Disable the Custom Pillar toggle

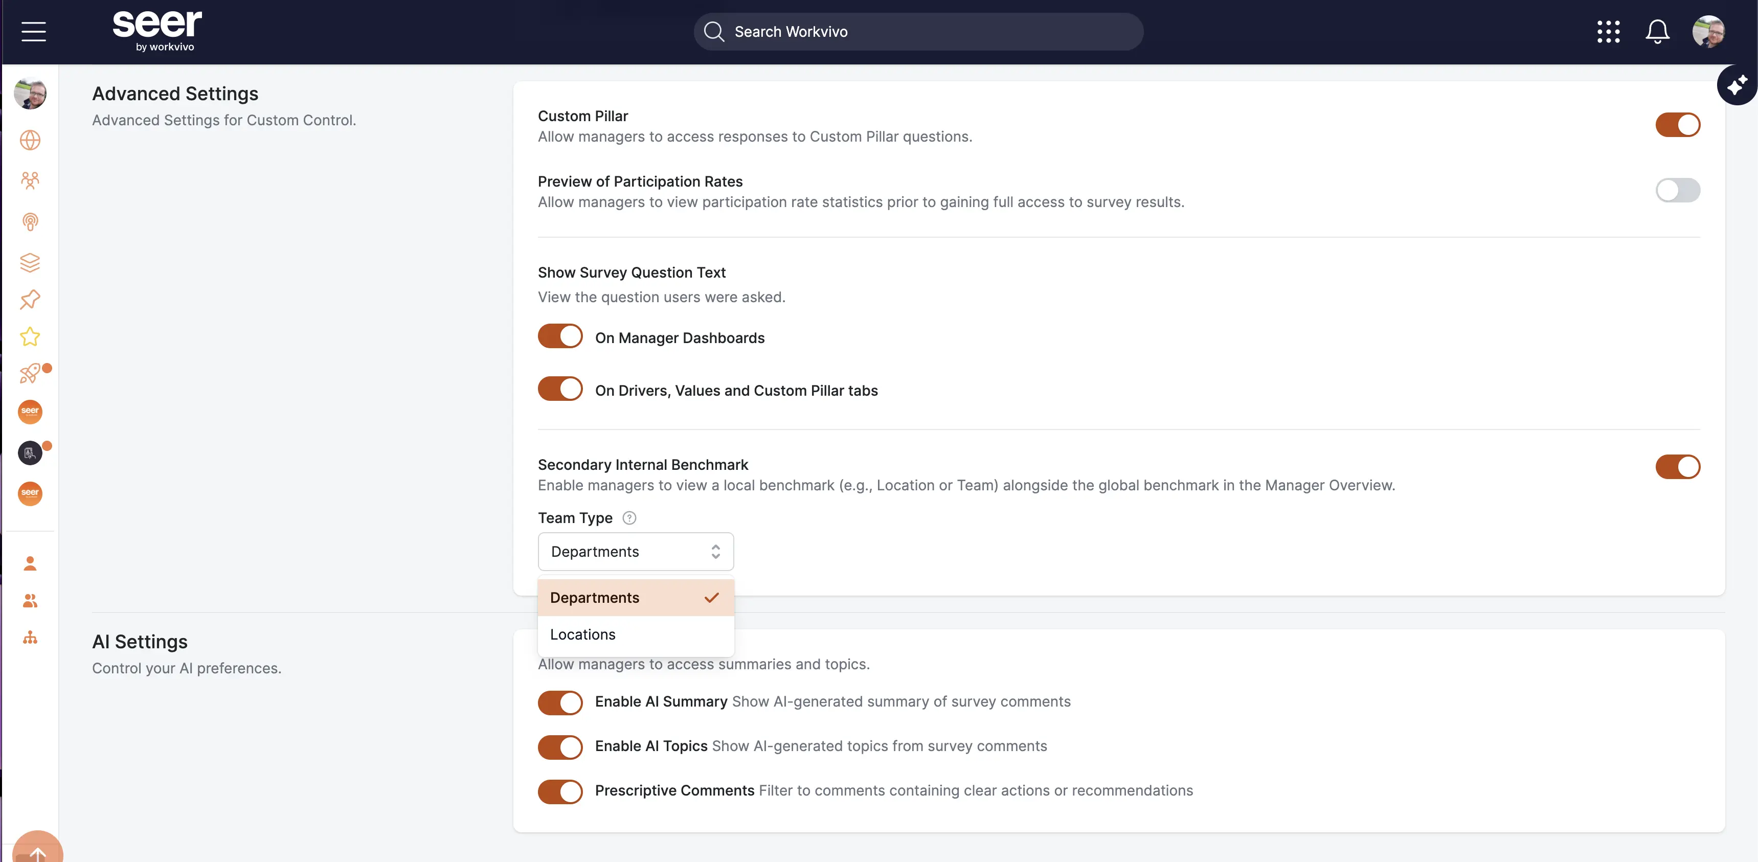[x=1678, y=126]
